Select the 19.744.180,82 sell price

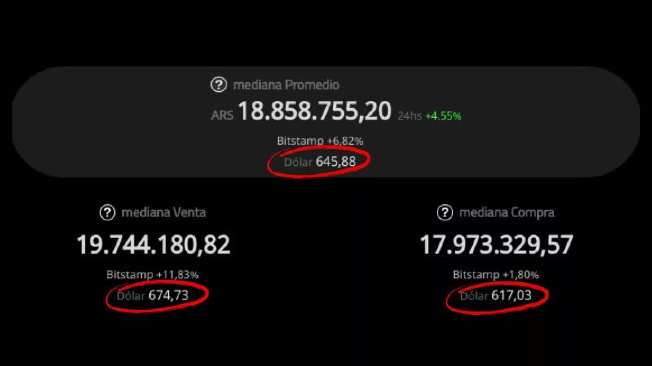pyautogui.click(x=153, y=244)
